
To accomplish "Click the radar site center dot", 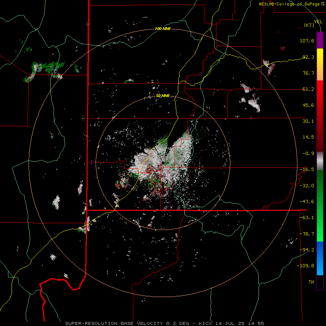I will [163, 163].
